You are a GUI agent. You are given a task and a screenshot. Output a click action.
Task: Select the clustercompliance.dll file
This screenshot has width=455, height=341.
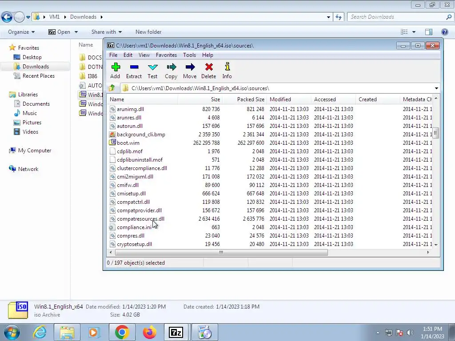[142, 168]
